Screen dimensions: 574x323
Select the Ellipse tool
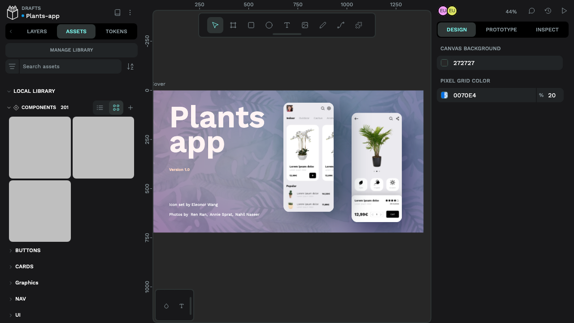[269, 25]
